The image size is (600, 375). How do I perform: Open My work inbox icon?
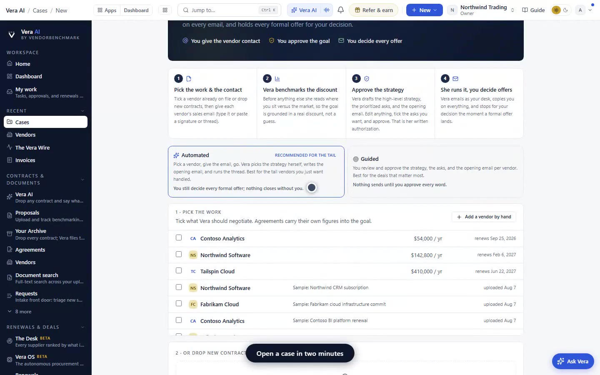[x=10, y=92]
